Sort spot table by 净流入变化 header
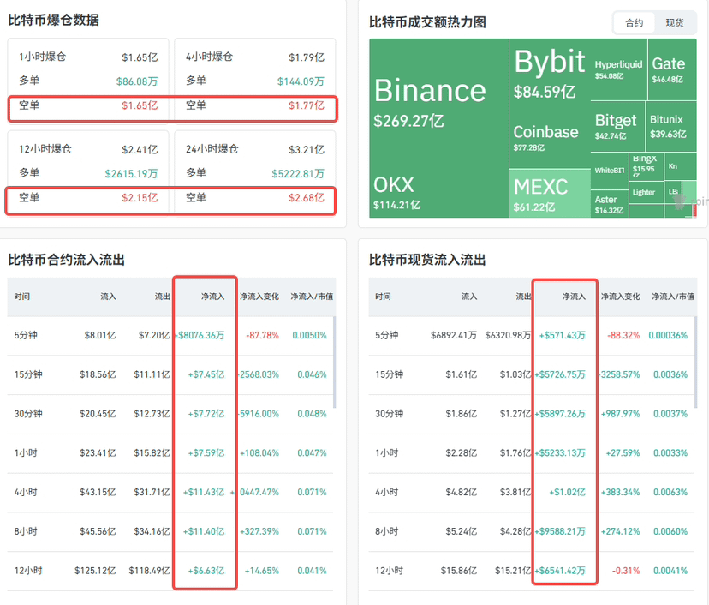The image size is (709, 605). click(620, 297)
